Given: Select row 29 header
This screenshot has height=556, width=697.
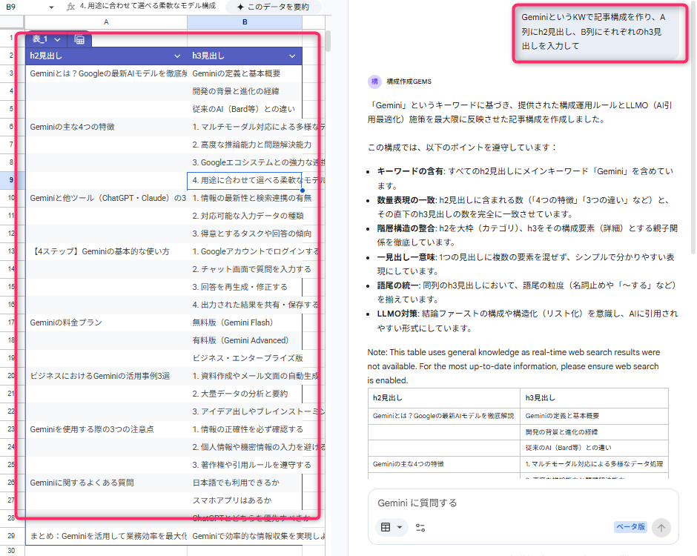Looking at the screenshot, I should point(12,535).
